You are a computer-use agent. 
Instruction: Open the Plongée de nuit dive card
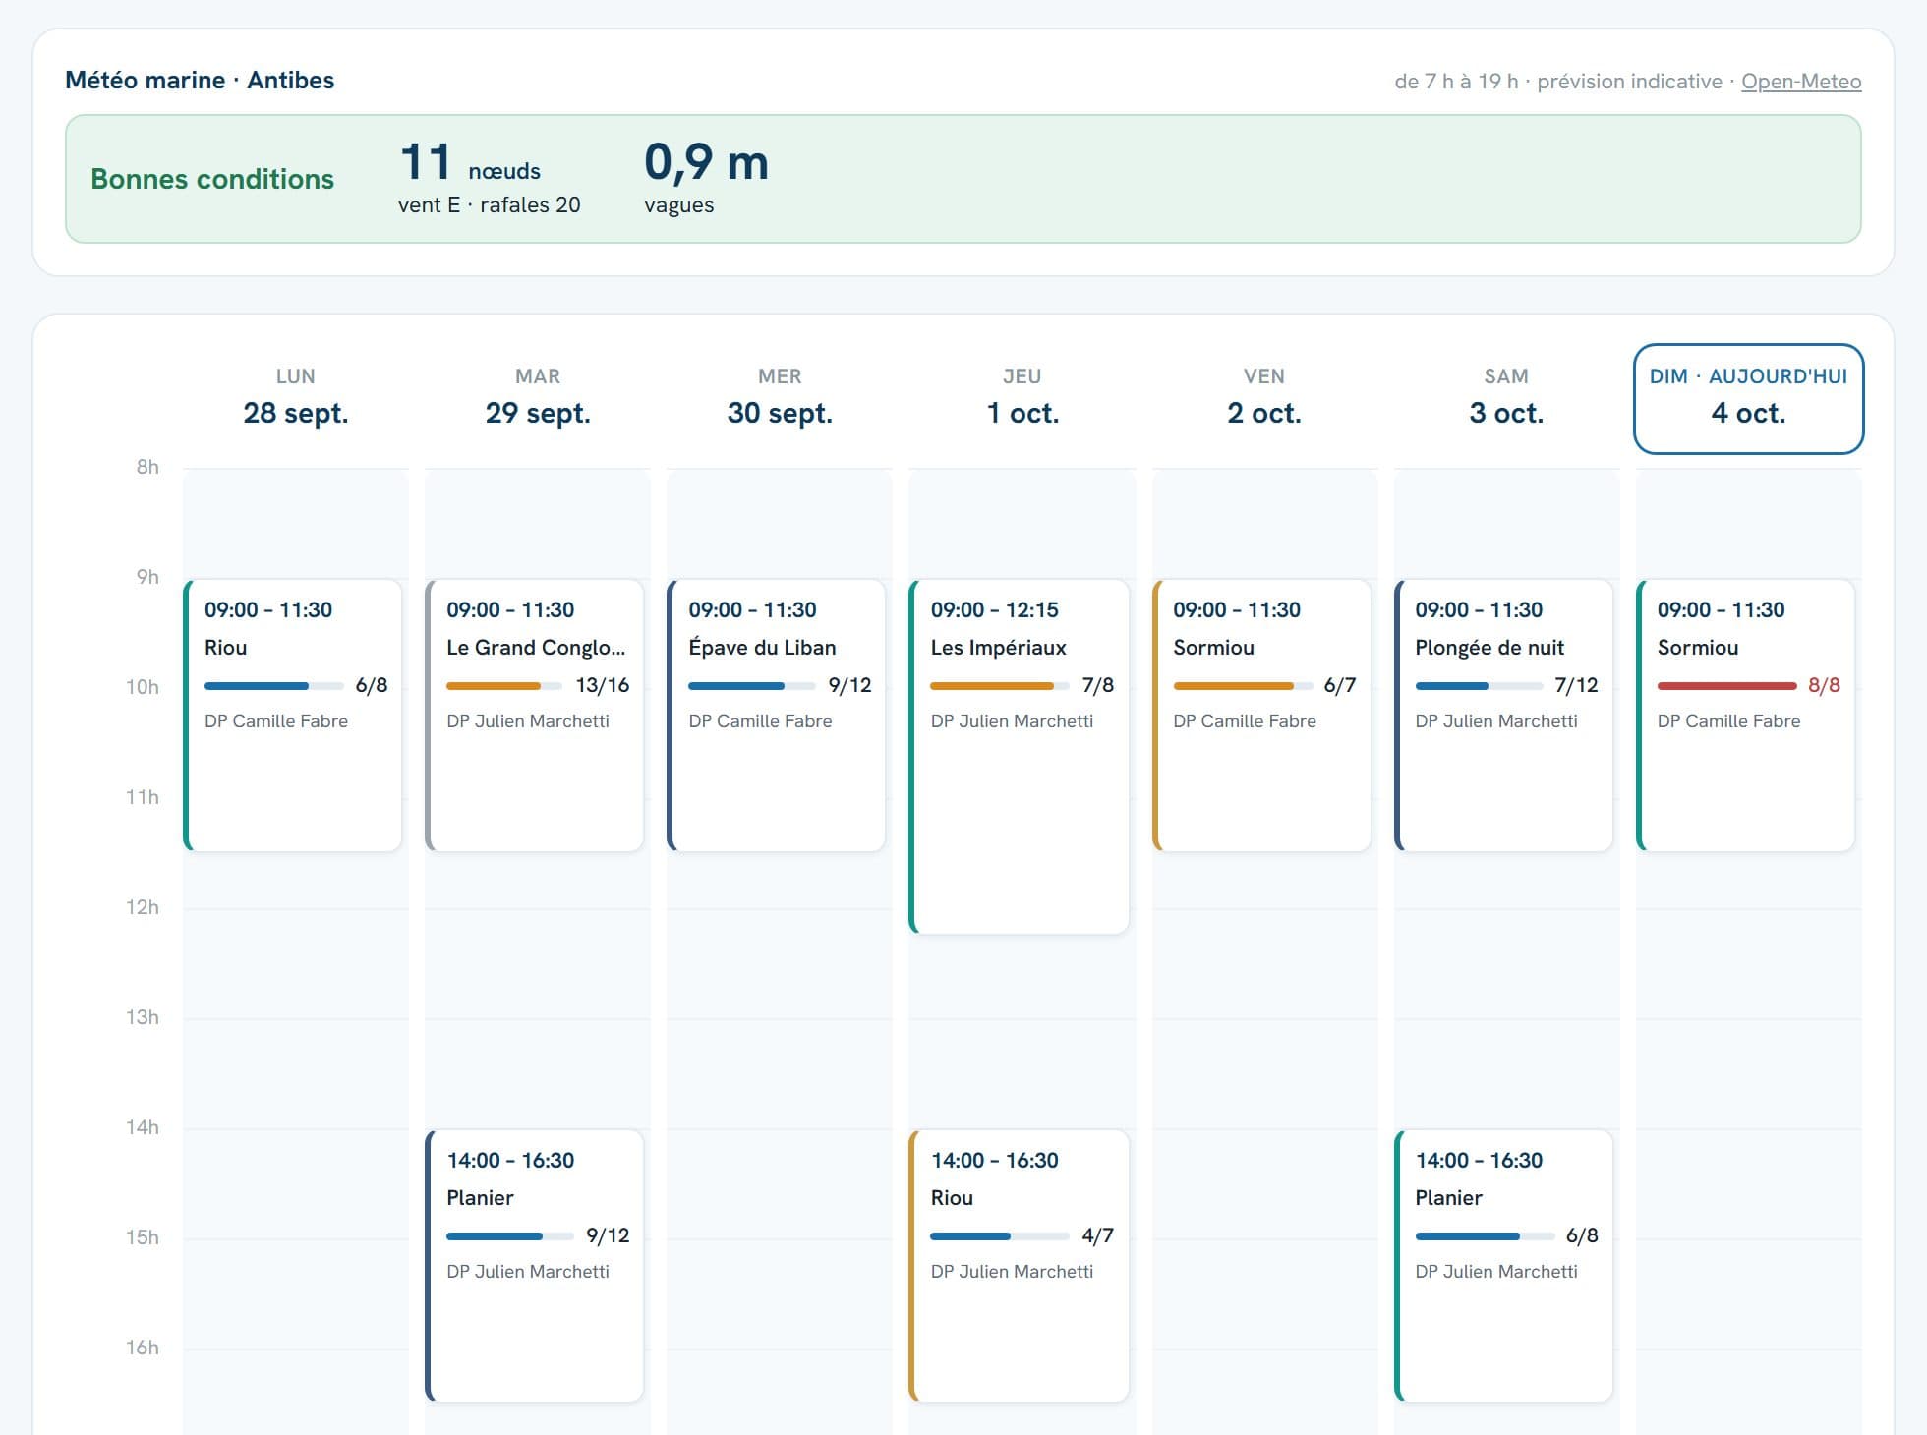1503,716
